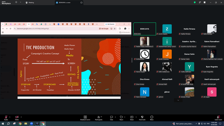Open Windows taskbar search
Image resolution: width=224 pixels, height=126 pixels.
click(x=8, y=124)
